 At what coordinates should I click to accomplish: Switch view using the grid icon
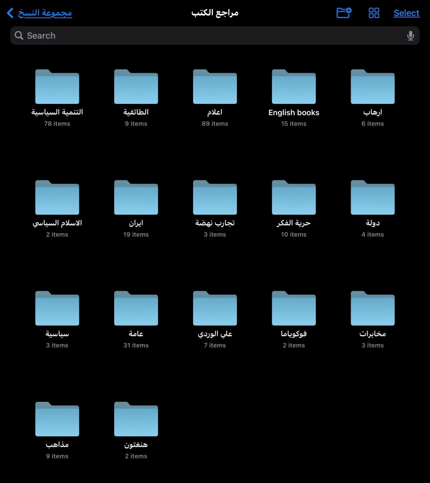tap(374, 13)
